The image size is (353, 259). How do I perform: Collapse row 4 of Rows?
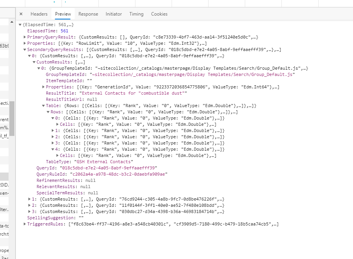pyautogui.click(x=53, y=149)
